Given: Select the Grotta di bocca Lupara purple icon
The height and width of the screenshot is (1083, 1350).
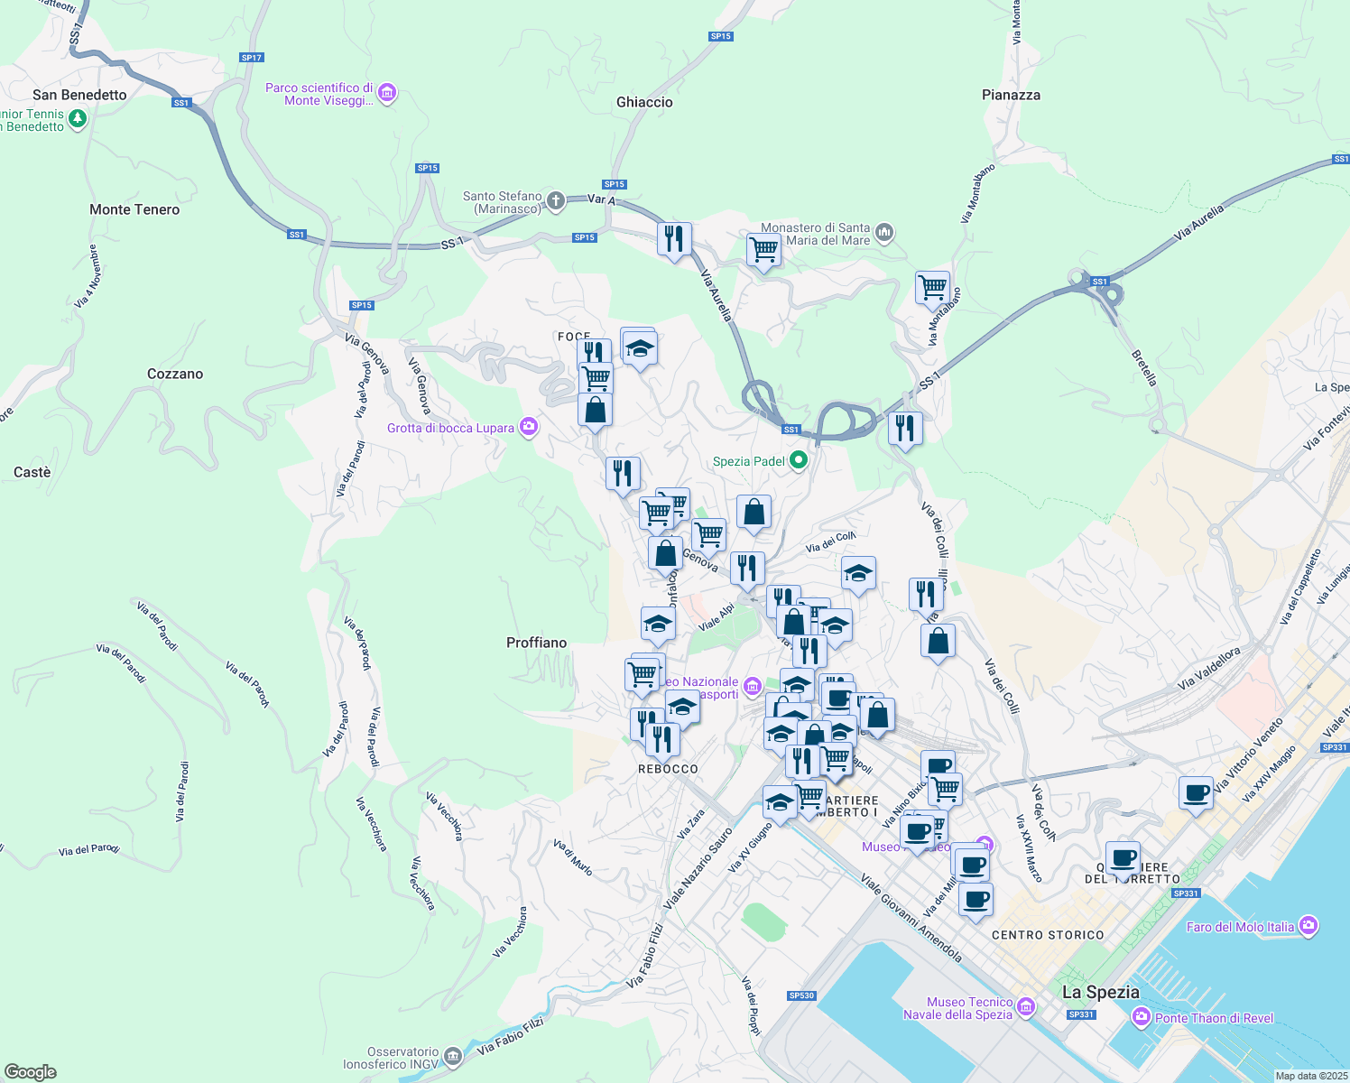Looking at the screenshot, I should coord(528,426).
